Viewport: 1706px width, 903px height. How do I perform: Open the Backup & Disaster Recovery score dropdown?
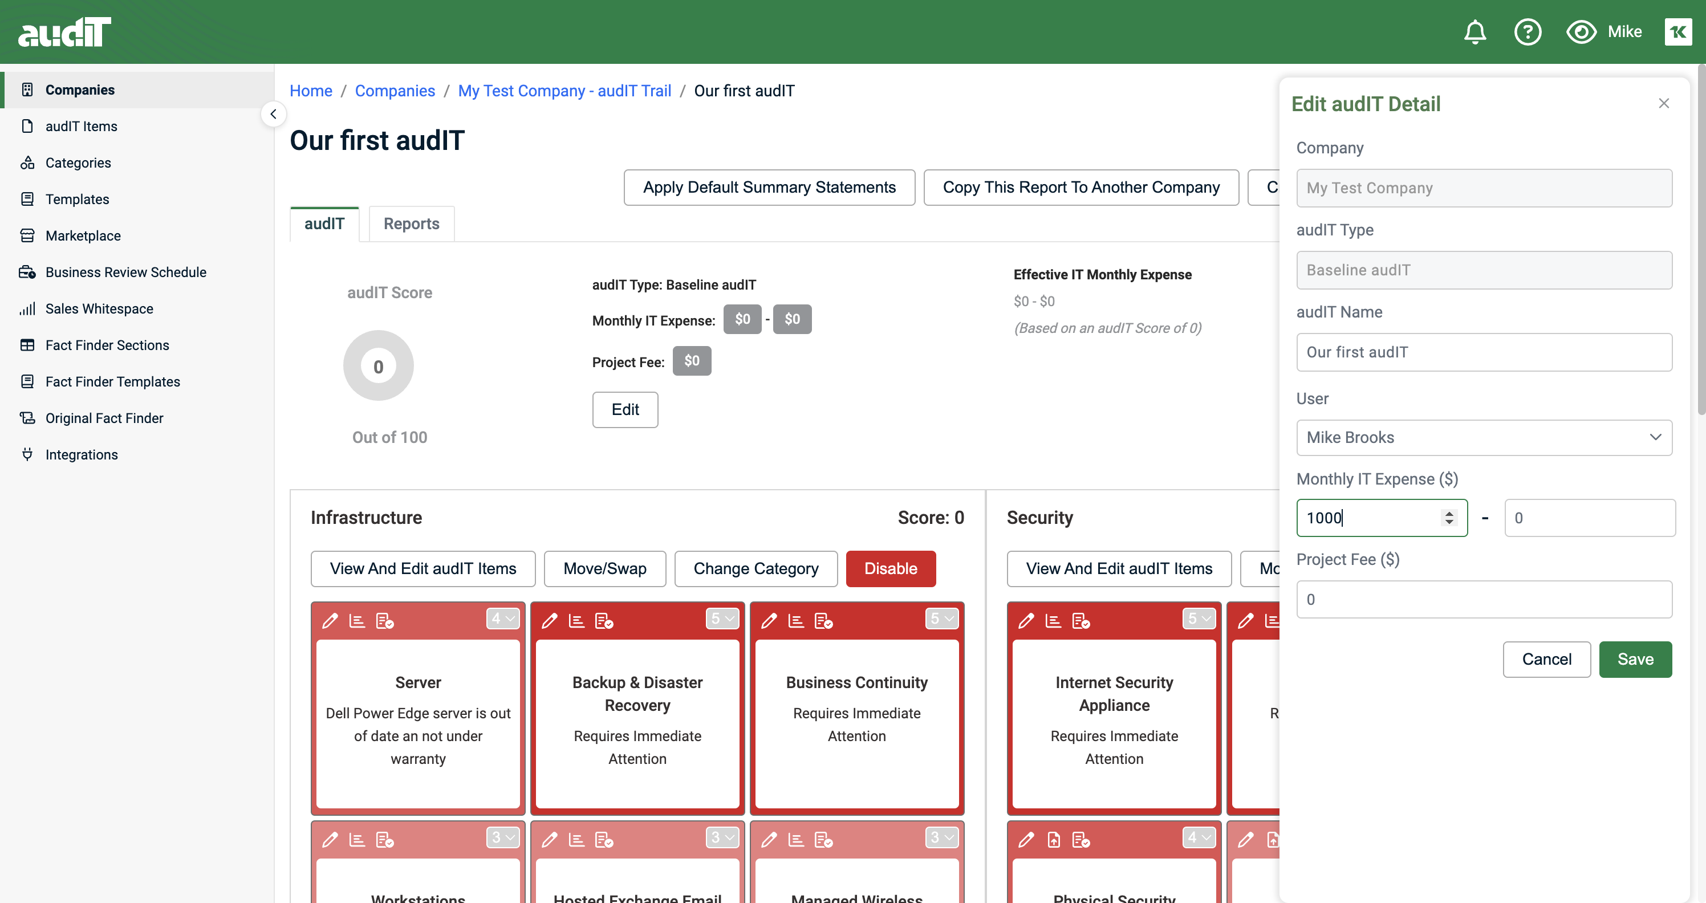[722, 619]
